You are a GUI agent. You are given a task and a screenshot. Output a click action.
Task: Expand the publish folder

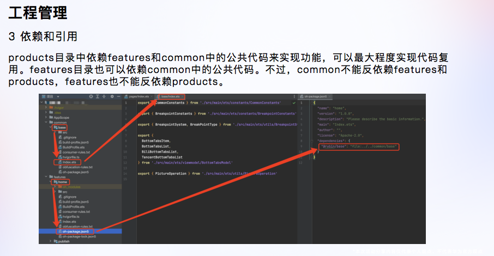pyautogui.click(x=50, y=241)
